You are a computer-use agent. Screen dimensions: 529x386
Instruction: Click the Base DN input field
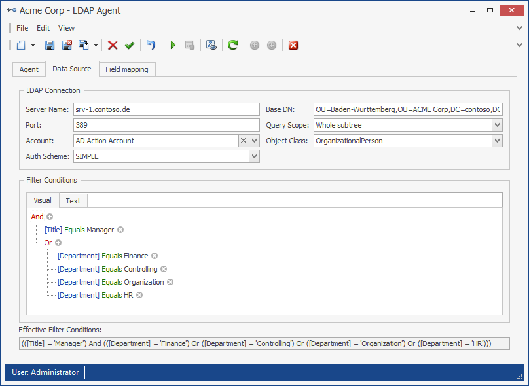click(408, 109)
